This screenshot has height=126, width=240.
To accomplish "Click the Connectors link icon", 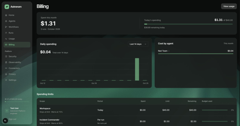I will tap(6, 68).
